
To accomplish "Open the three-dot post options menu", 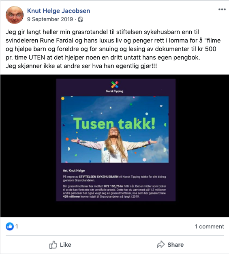I will pos(222,9).
